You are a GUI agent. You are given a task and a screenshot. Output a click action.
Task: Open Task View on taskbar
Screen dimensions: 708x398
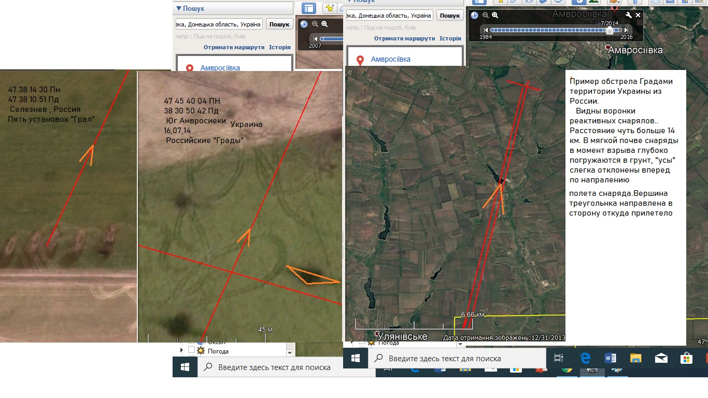coord(558,358)
